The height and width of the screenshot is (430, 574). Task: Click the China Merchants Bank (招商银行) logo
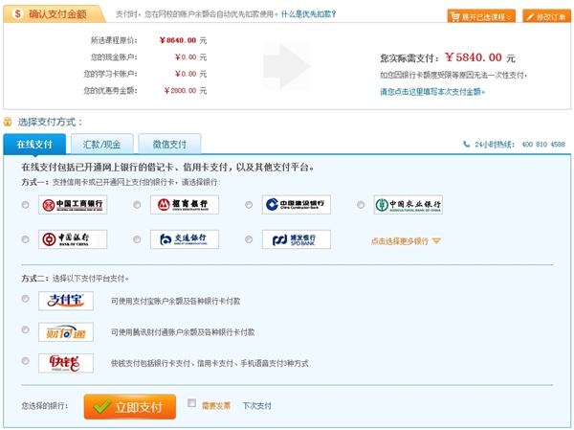click(185, 205)
